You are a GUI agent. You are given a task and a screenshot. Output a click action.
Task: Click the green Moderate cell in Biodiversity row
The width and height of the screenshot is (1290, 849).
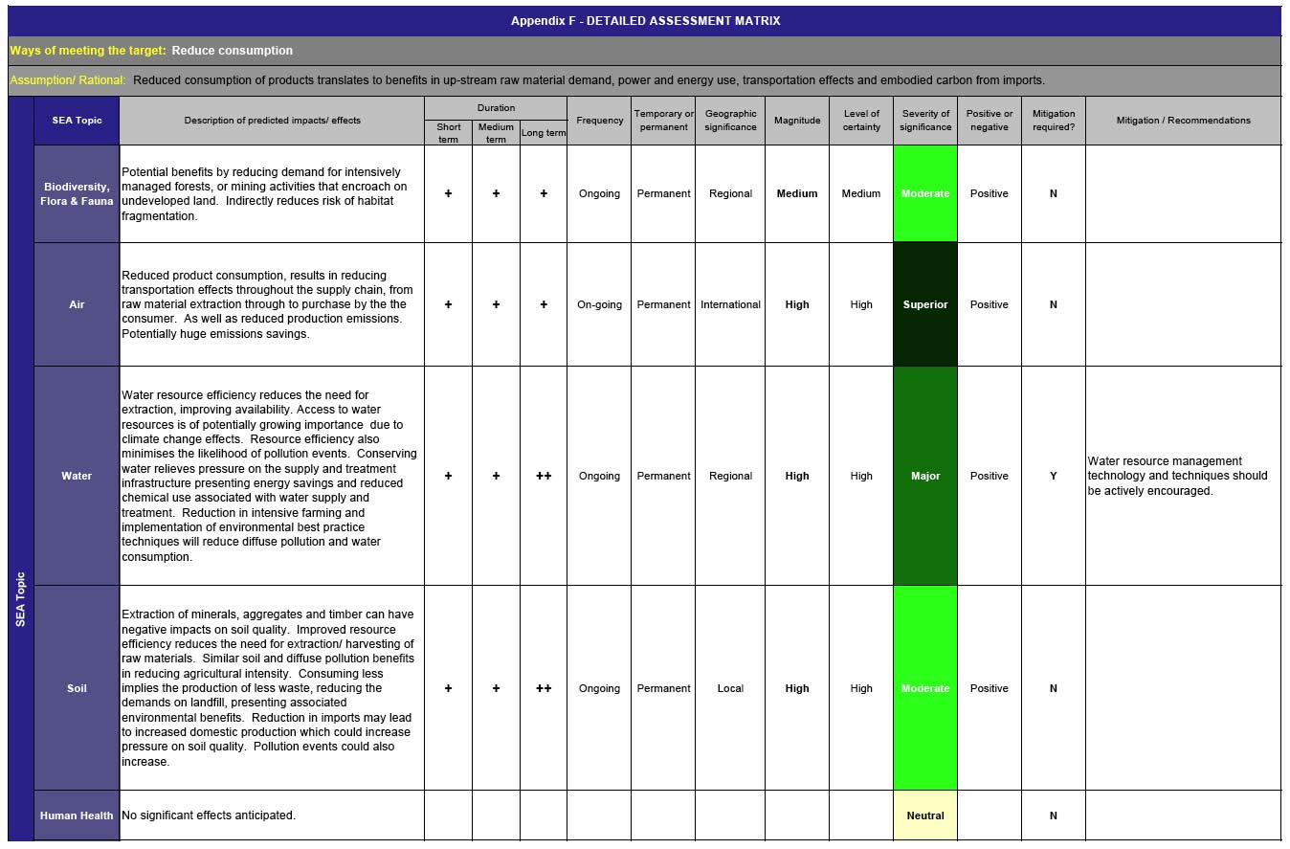tap(925, 194)
